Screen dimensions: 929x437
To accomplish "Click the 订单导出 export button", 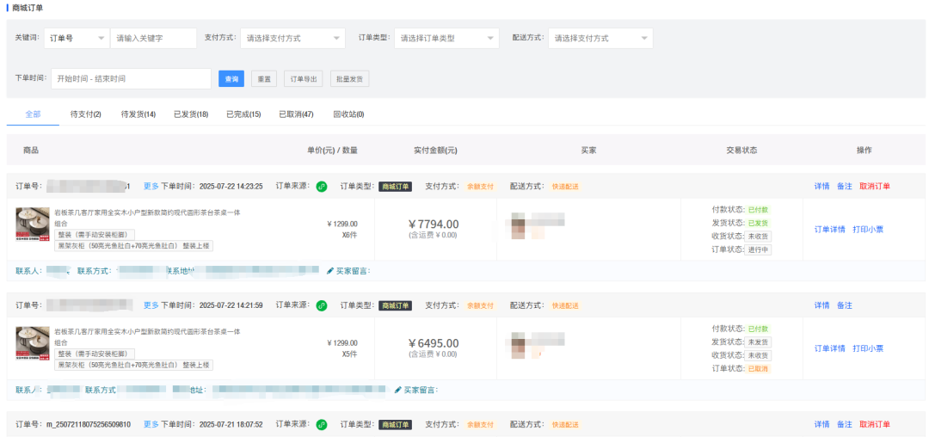I will coord(304,79).
